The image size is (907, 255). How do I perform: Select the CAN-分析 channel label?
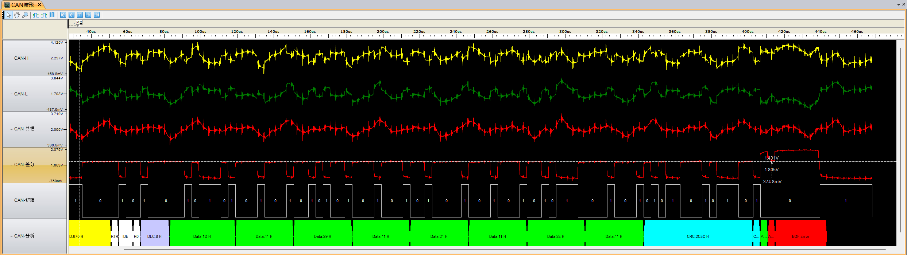click(x=24, y=236)
